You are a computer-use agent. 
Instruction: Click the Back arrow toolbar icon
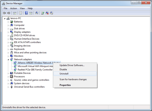(4, 13)
